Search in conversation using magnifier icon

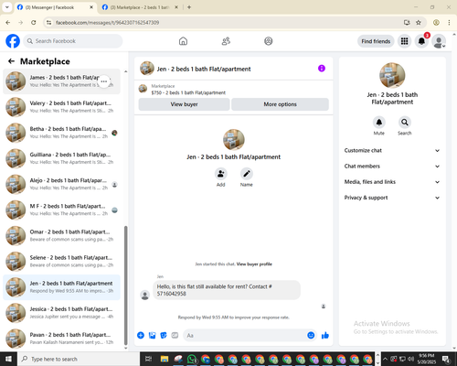[405, 123]
